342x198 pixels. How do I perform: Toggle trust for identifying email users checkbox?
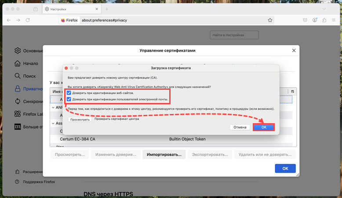point(69,99)
